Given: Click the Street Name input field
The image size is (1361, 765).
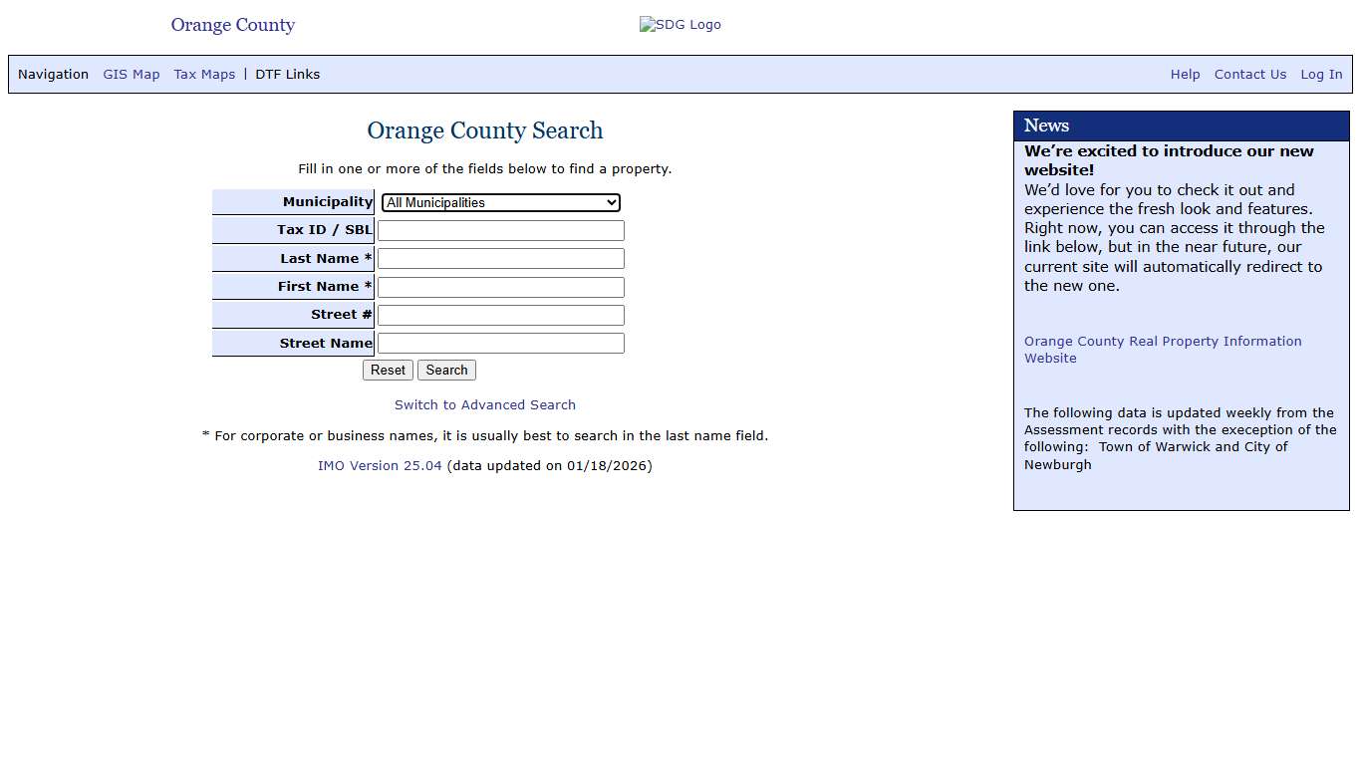Looking at the screenshot, I should coord(500,343).
